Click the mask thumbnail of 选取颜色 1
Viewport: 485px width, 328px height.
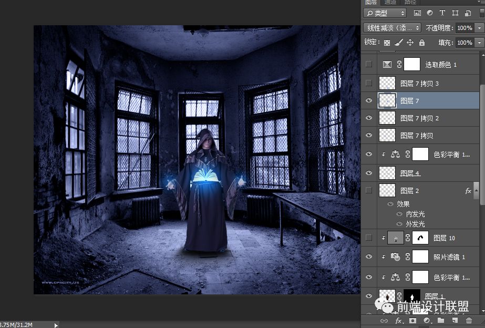412,64
